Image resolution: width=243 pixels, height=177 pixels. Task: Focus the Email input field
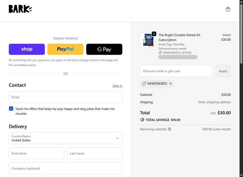65,97
